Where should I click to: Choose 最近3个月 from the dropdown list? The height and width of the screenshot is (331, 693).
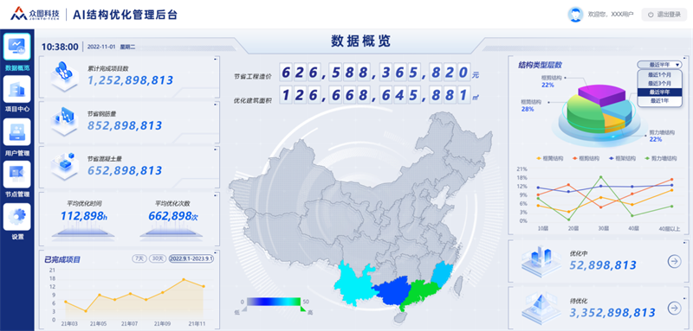(x=659, y=83)
